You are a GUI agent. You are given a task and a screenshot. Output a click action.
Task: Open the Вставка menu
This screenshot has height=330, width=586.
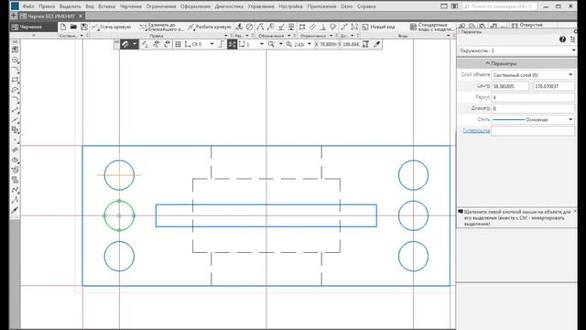[106, 6]
